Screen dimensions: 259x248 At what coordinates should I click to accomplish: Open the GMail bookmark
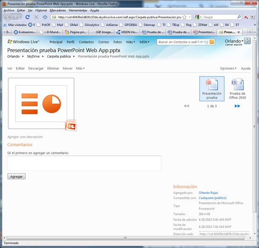(x=72, y=25)
